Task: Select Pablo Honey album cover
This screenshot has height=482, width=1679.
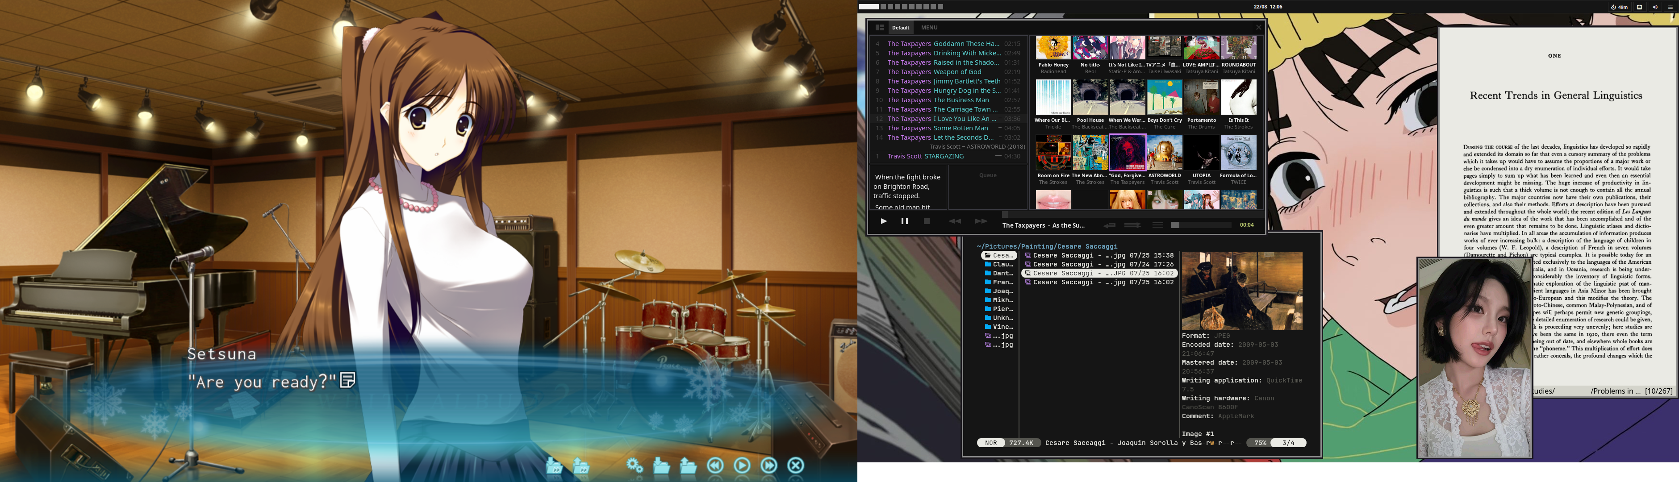Action: (x=1053, y=48)
